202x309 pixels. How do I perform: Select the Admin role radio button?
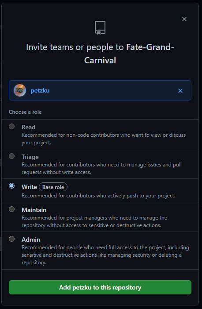pos(12,239)
